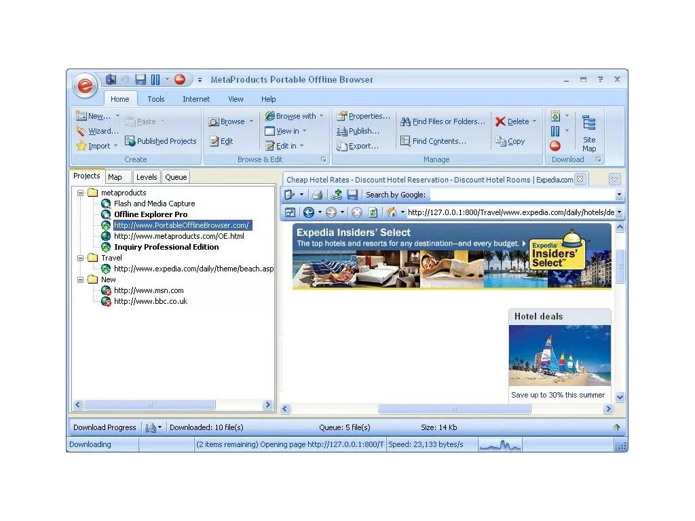Screen dimensions: 695x521
Task: Click the red stop icon in title bar
Action: point(179,79)
